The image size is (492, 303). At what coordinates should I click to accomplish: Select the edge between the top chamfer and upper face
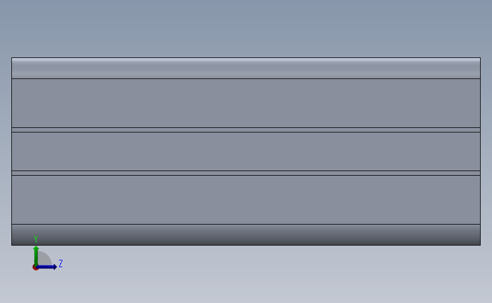tap(246, 78)
